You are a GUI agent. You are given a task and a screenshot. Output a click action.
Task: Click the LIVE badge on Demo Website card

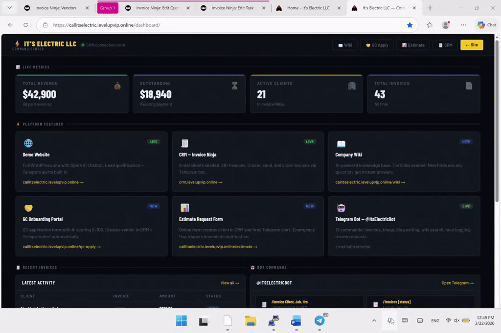pos(153,142)
